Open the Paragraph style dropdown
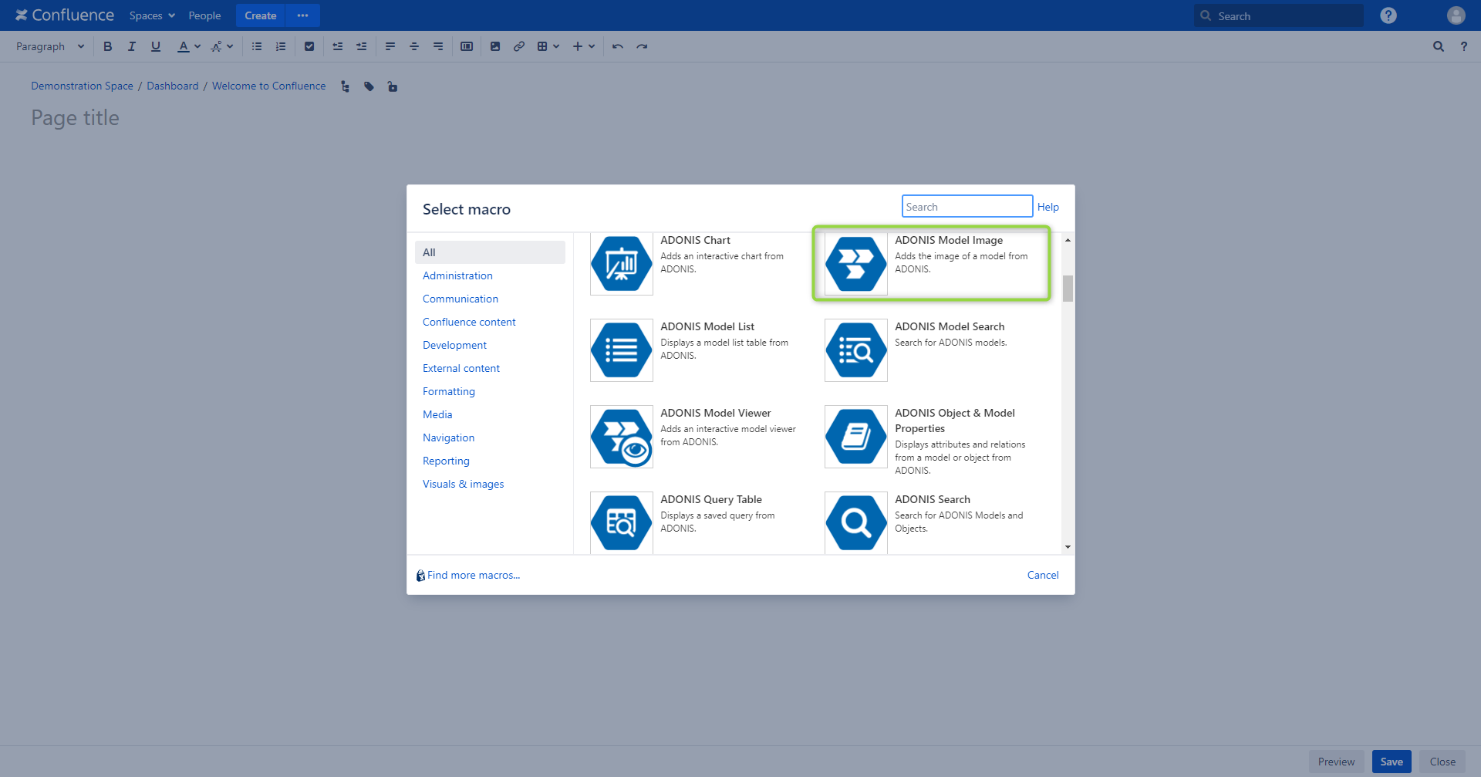 (50, 46)
